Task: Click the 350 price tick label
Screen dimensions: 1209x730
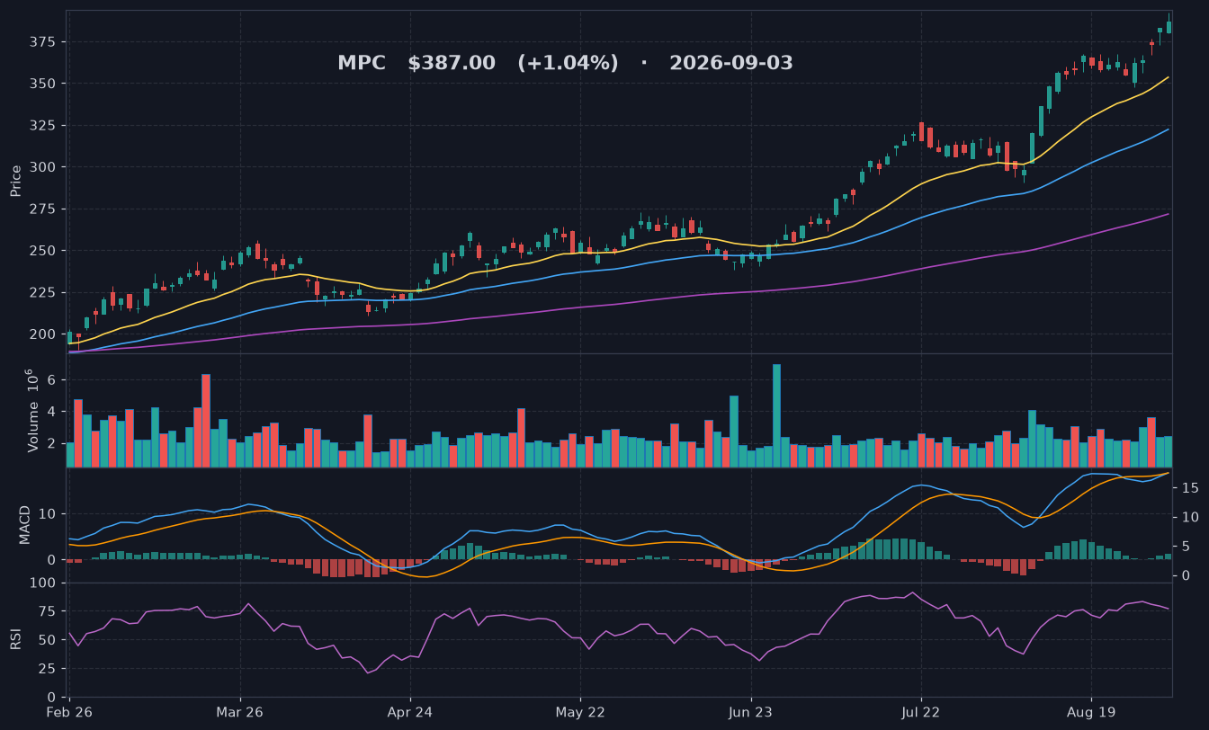Action: pyautogui.click(x=43, y=84)
